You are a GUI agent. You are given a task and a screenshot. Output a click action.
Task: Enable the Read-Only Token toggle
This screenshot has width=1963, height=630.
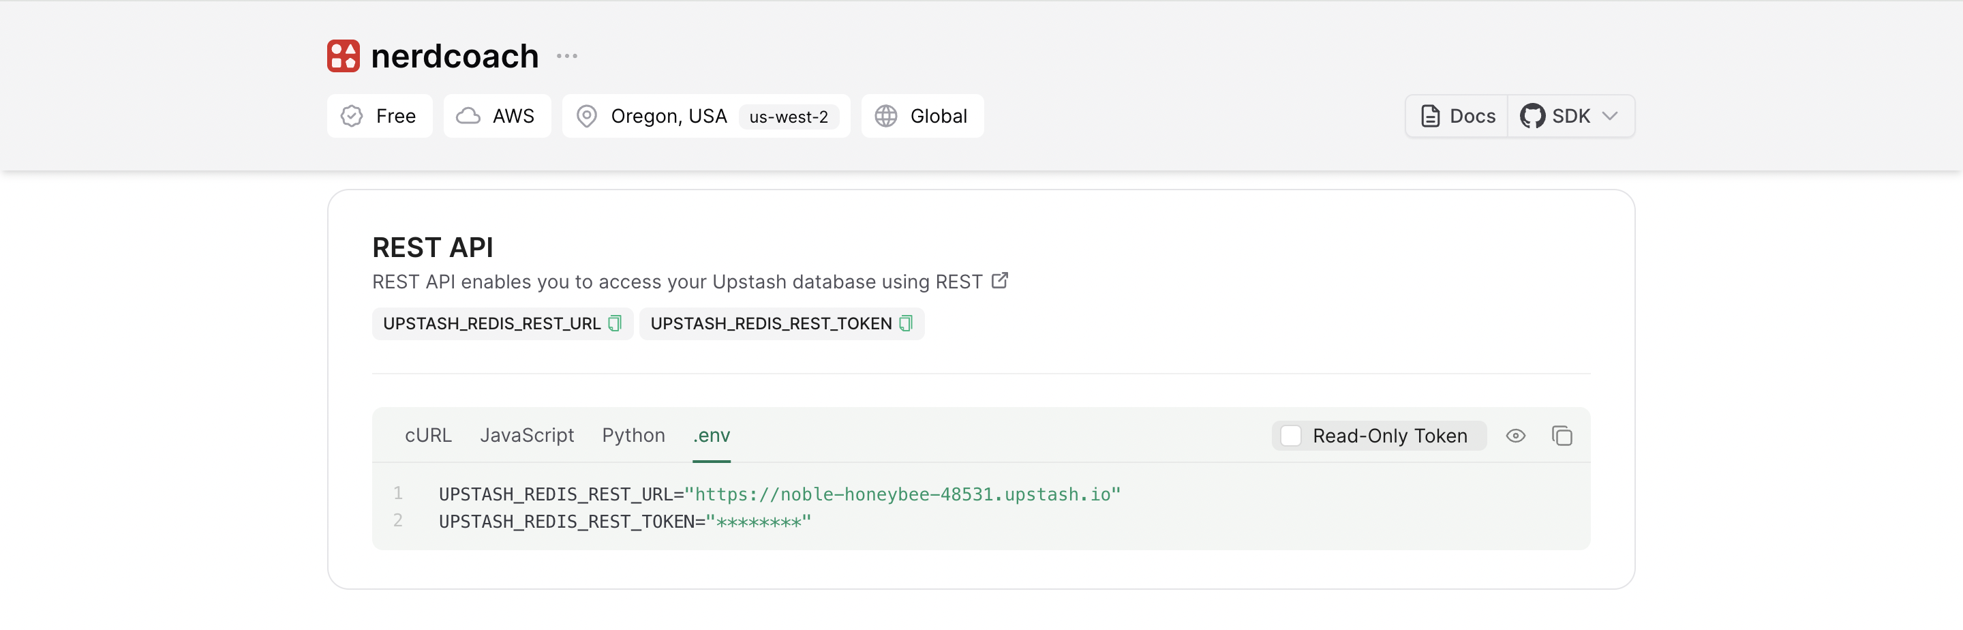1291,436
